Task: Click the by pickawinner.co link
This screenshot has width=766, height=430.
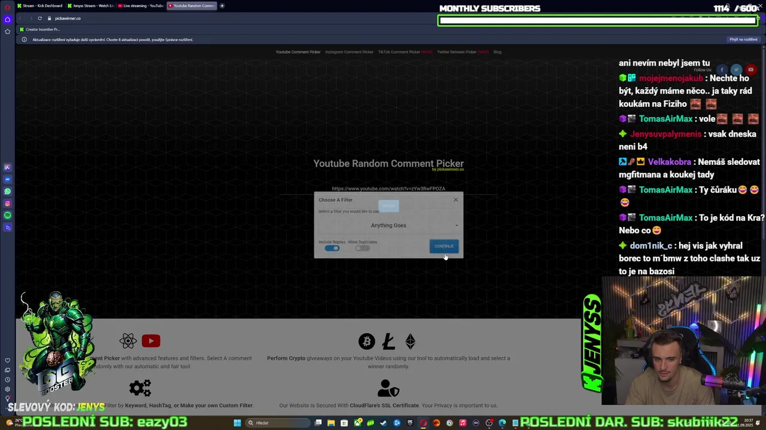Action: pyautogui.click(x=448, y=170)
